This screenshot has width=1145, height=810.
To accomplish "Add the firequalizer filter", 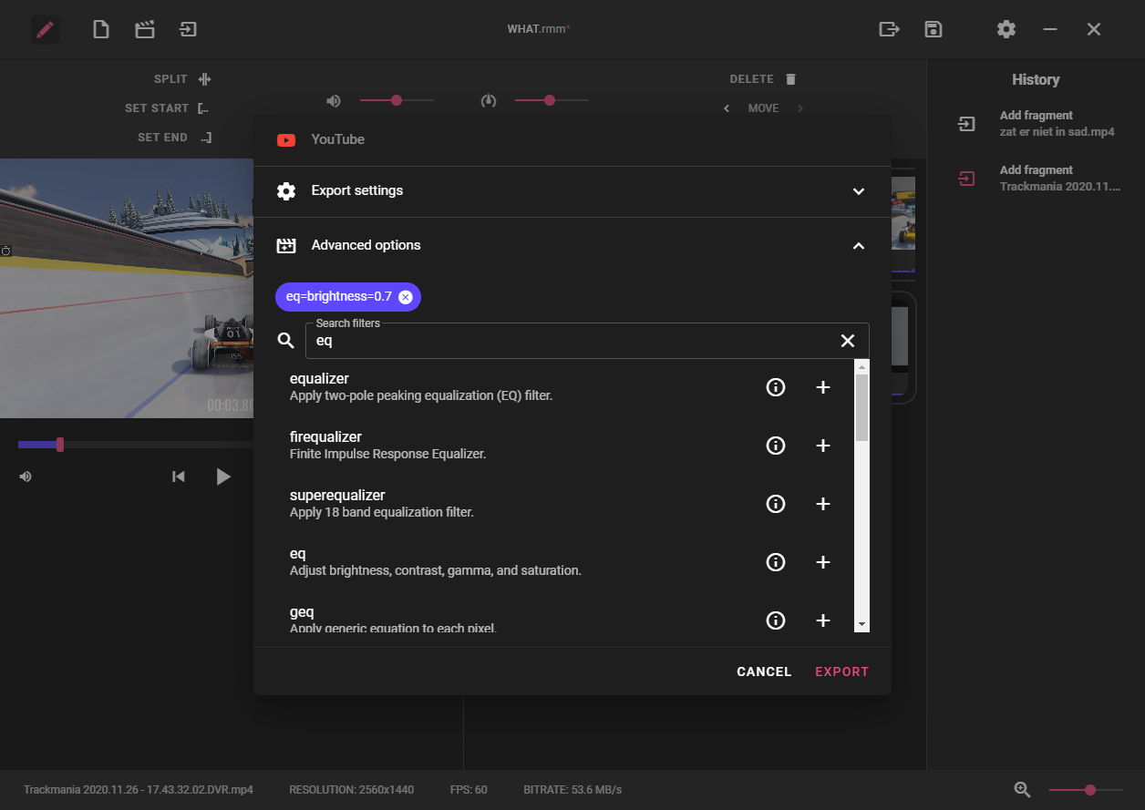I will point(822,446).
